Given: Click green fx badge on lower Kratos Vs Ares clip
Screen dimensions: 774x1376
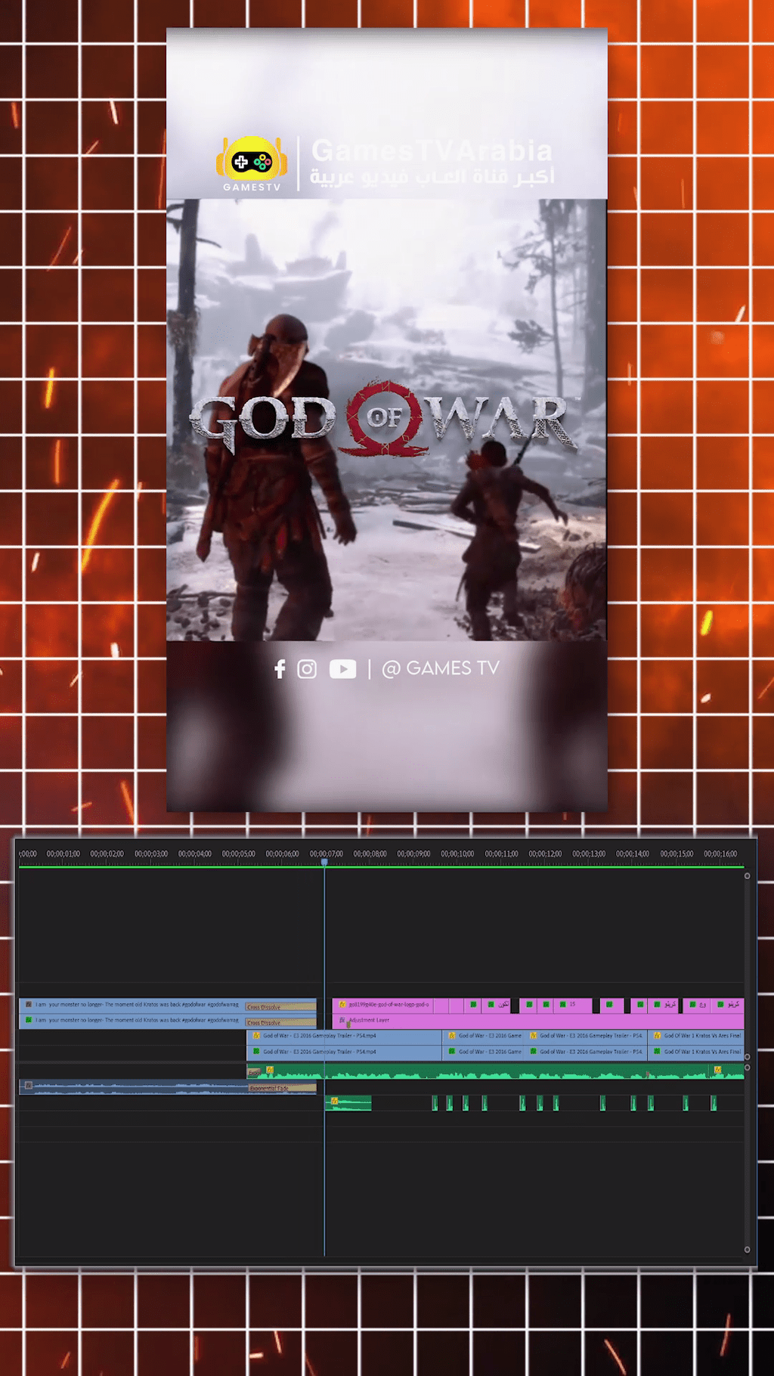Looking at the screenshot, I should coord(658,1052).
